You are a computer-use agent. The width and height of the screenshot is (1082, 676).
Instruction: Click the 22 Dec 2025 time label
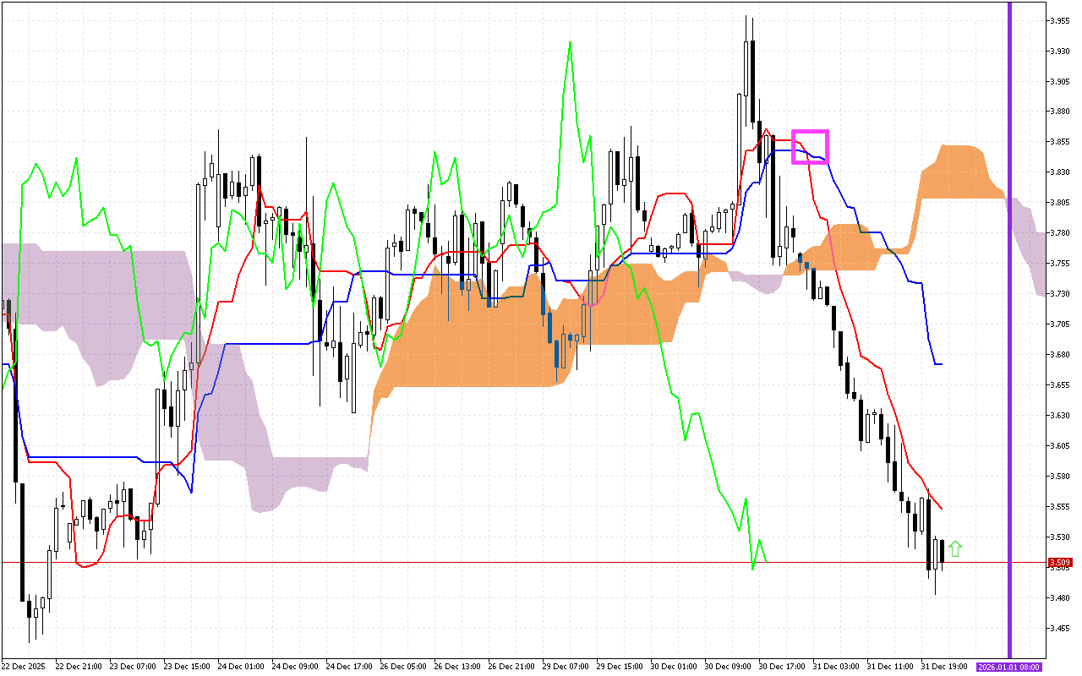pos(25,667)
